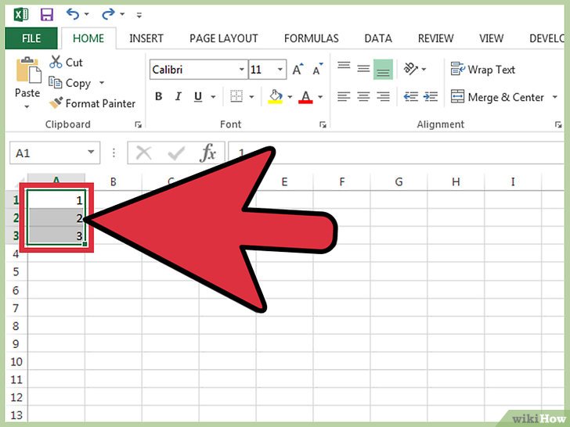Align text to the left
Viewport: 570px width, 427px height.
344,96
